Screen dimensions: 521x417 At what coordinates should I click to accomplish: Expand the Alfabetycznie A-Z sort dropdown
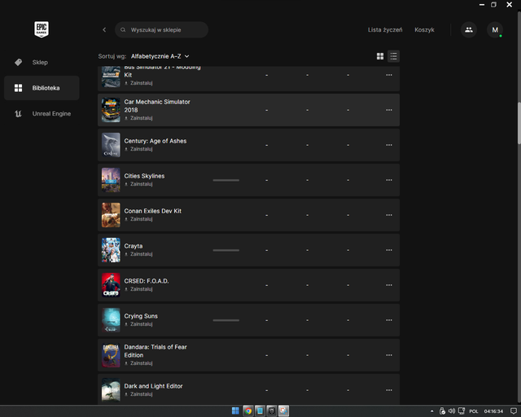point(160,56)
